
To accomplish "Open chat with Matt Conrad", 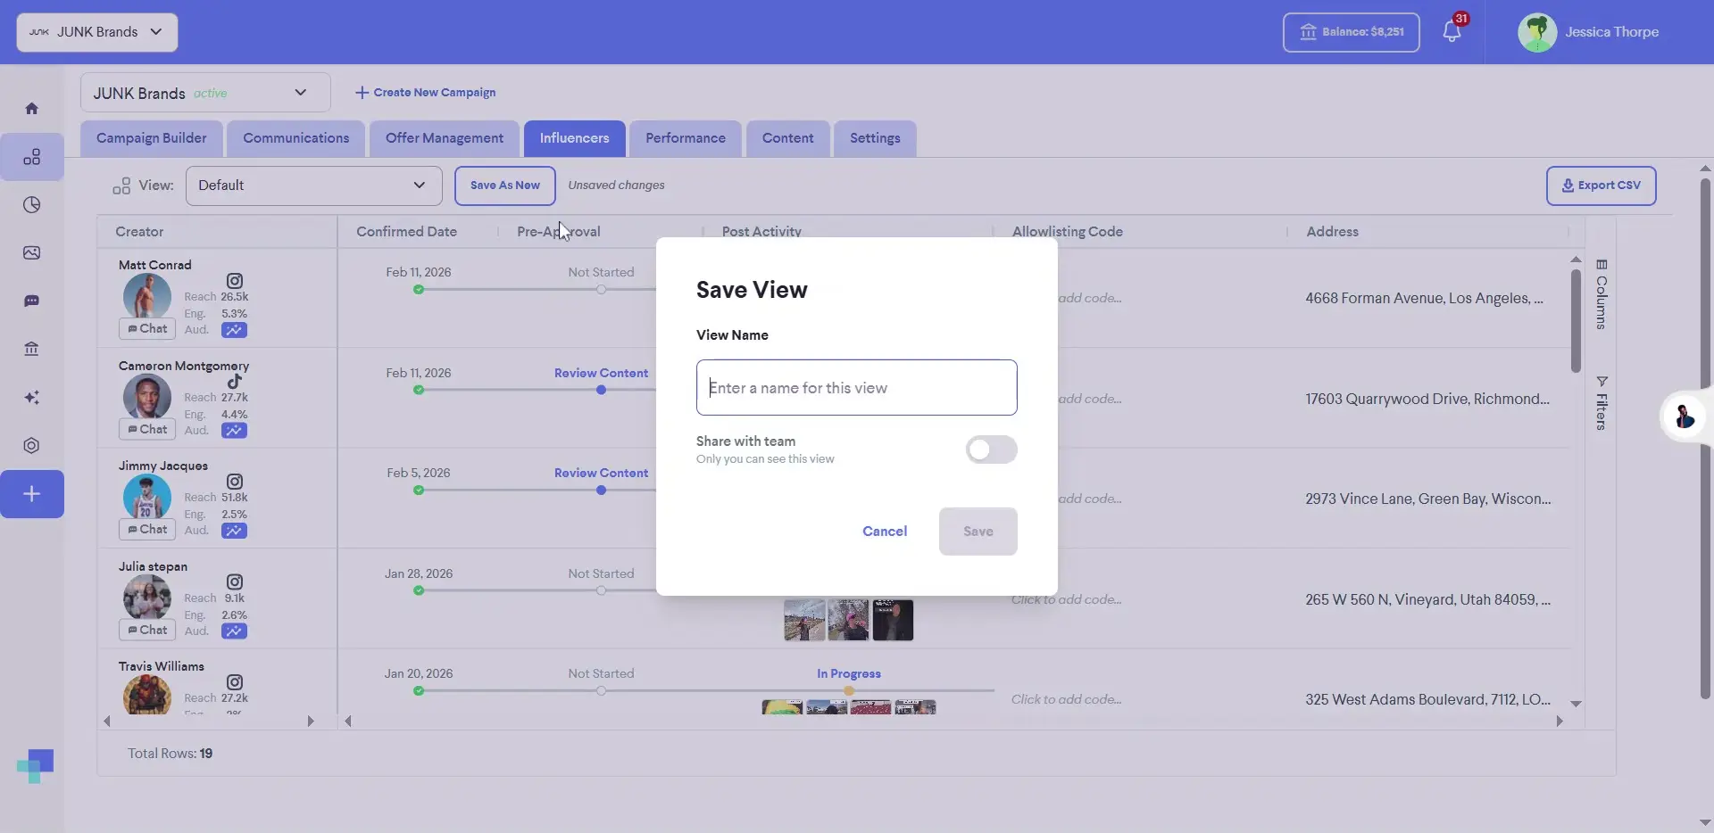I will [147, 329].
